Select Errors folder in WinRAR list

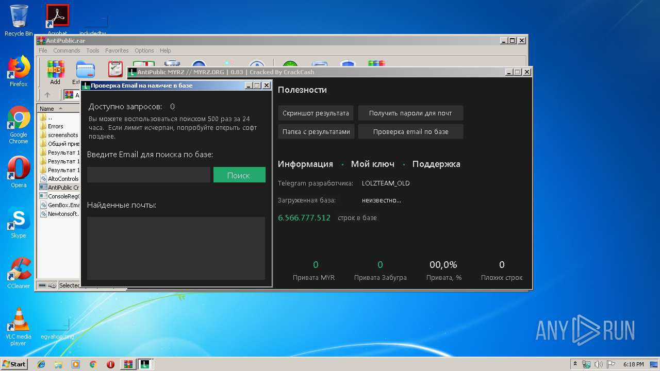pyautogui.click(x=55, y=126)
